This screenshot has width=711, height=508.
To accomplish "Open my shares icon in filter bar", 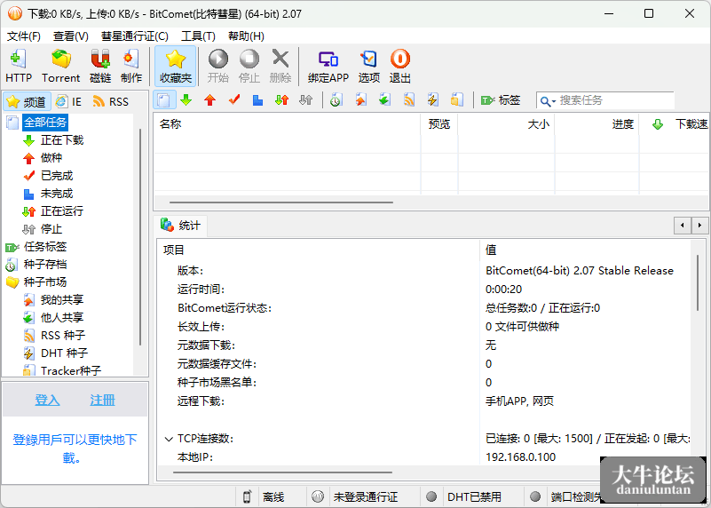I will point(360,99).
